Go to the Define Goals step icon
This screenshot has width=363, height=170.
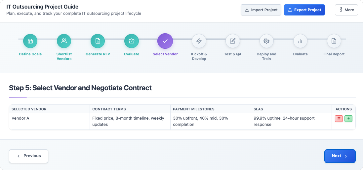(30, 41)
